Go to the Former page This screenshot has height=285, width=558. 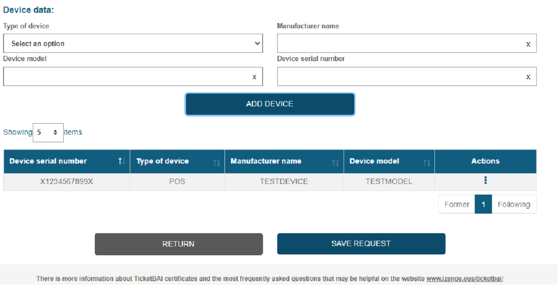point(456,204)
